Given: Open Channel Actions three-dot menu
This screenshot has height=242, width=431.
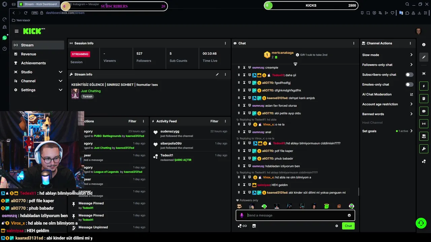Looking at the screenshot, I should click(x=410, y=43).
